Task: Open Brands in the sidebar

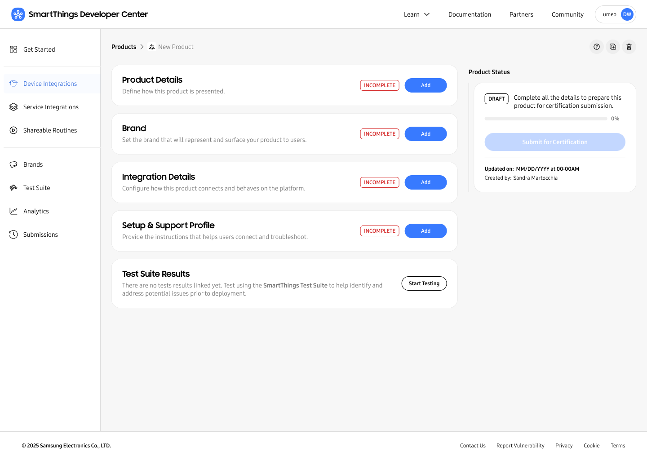Action: (33, 164)
